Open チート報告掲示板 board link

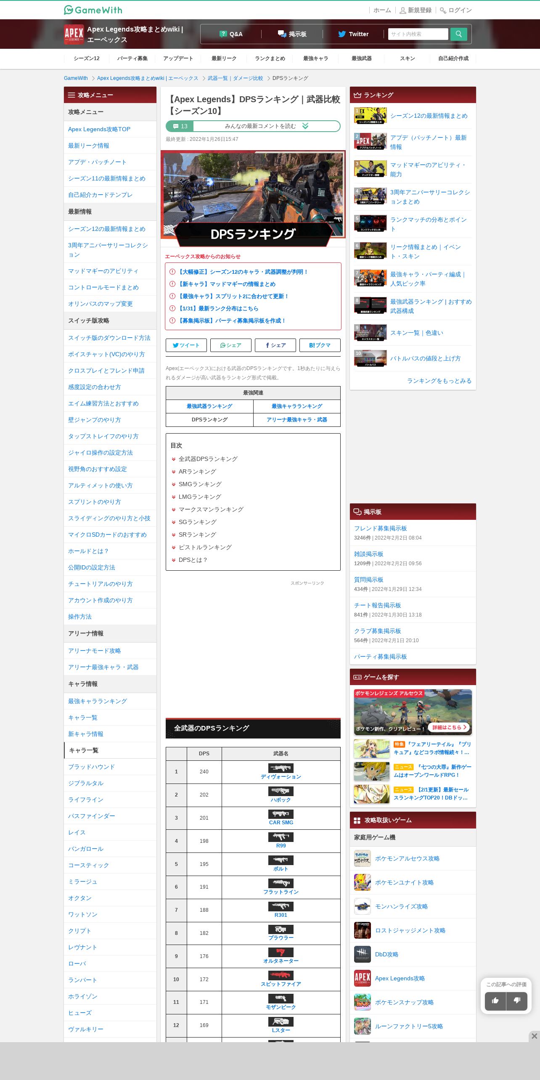[377, 605]
